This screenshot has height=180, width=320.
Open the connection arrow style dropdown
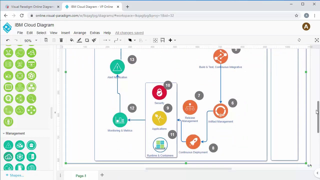point(107,40)
